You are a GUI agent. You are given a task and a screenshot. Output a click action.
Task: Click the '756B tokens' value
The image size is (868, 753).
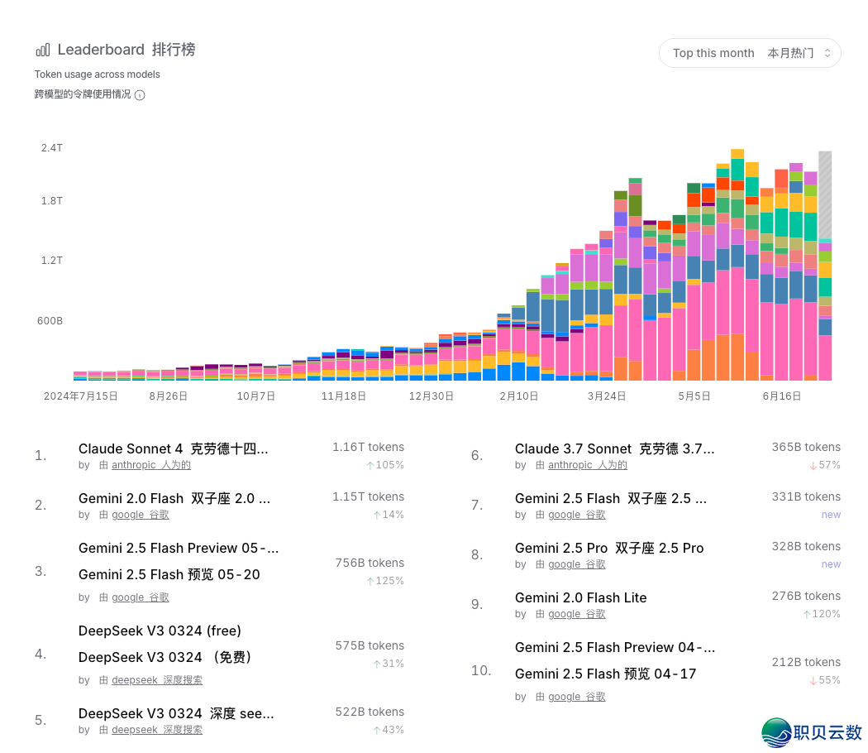[370, 563]
